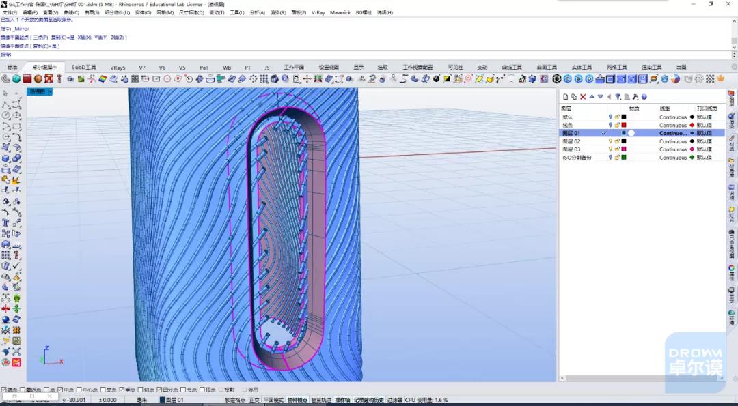Viewport: 738px width, 406px height.
Task: Select the Arc tool in left sidebar
Action: click(x=5, y=126)
